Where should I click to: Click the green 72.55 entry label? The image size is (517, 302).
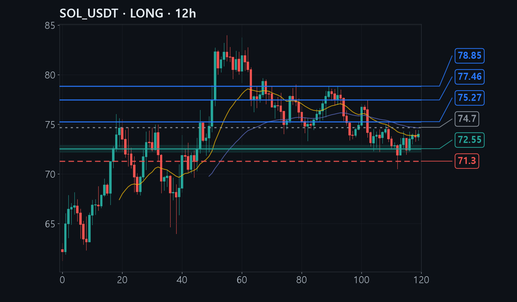[470, 140]
